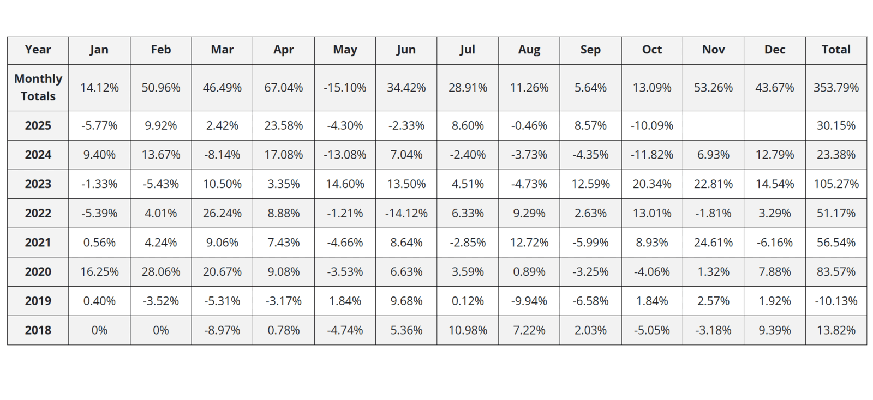The image size is (873, 400).
Task: Click the -10.13% total for 2019
Action: [836, 301]
